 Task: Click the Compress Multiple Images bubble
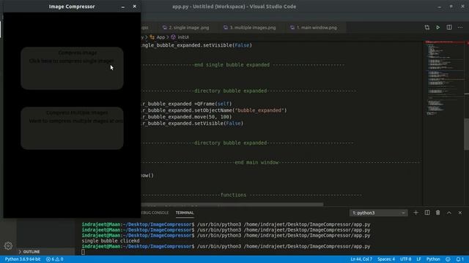(72, 129)
